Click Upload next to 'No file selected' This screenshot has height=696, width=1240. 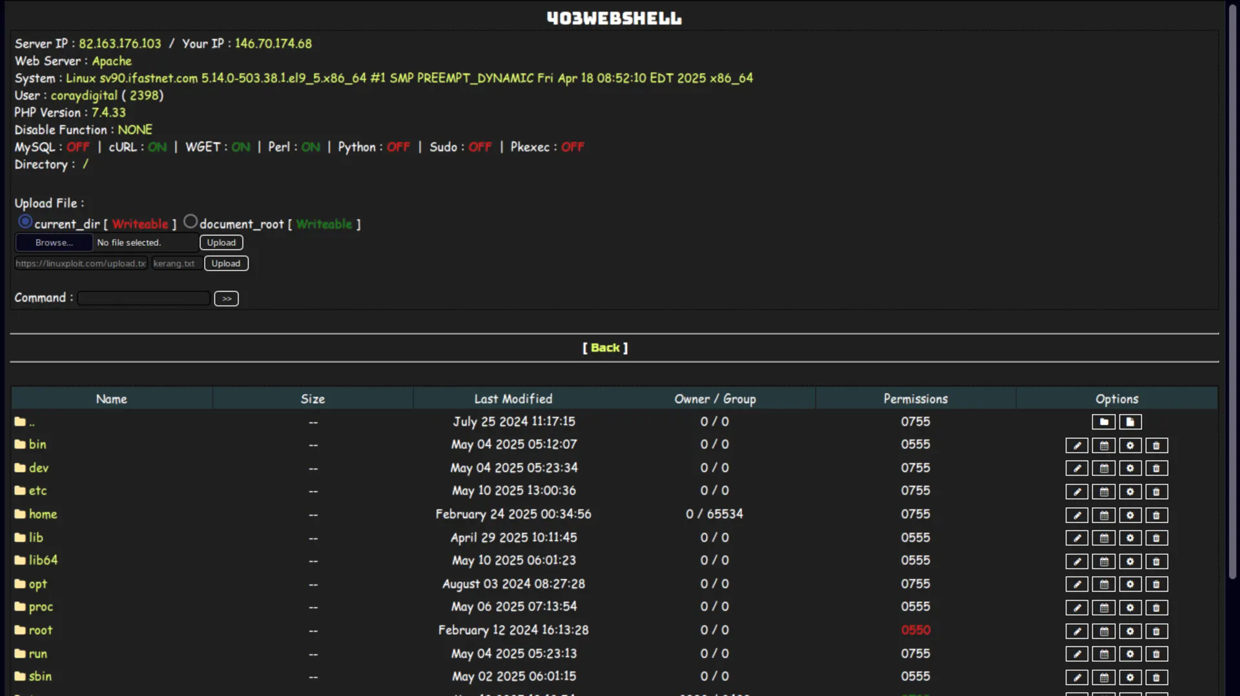tap(222, 243)
